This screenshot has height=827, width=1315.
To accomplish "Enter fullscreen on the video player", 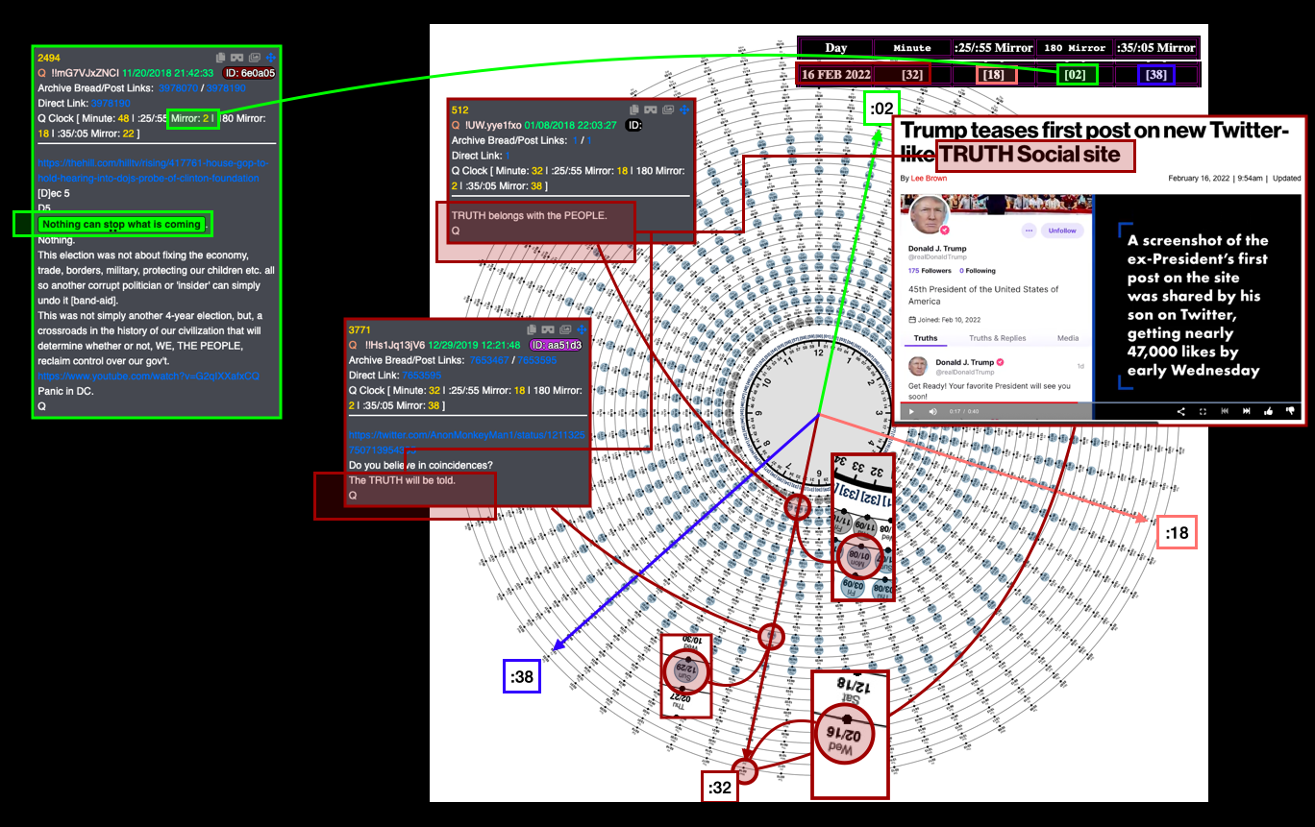I will [x=1203, y=411].
